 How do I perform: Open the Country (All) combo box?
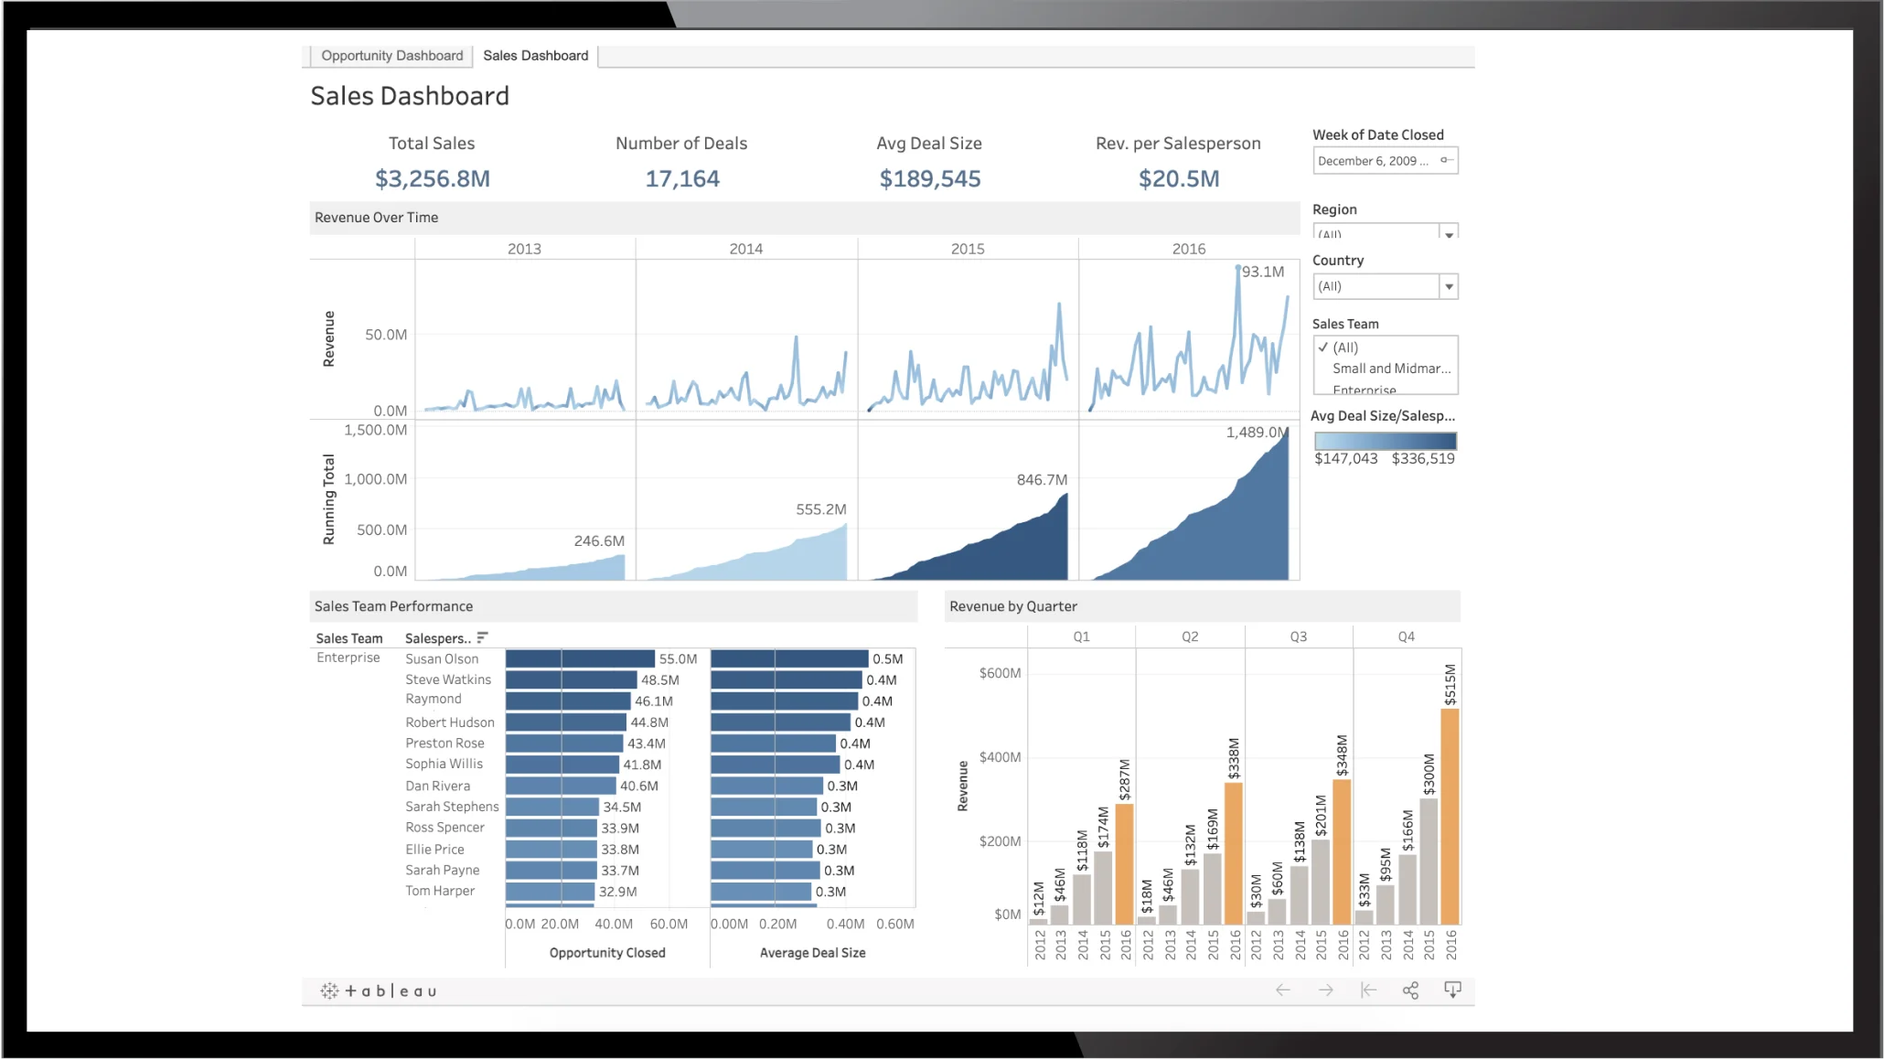coord(1385,286)
